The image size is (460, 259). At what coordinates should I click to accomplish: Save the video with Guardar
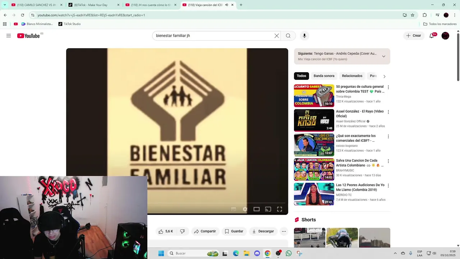pyautogui.click(x=234, y=231)
